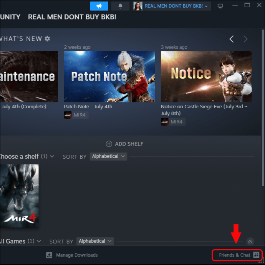Maximize the Steam window
Viewport: 265px width, 265px height.
[247, 5]
